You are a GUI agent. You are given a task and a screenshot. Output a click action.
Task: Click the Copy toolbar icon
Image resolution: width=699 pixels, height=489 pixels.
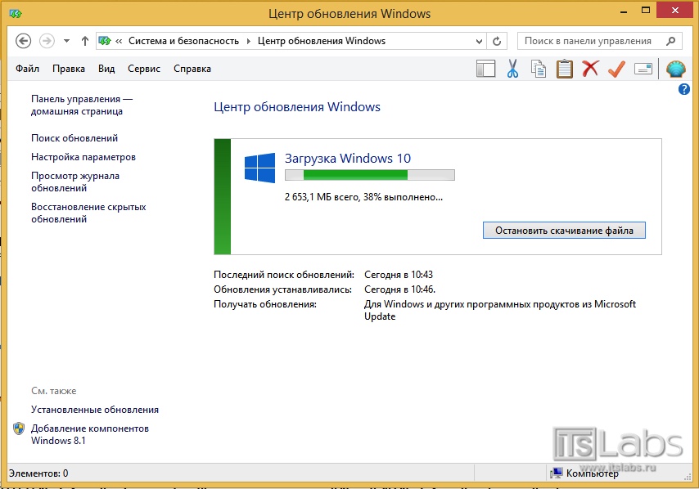(539, 69)
